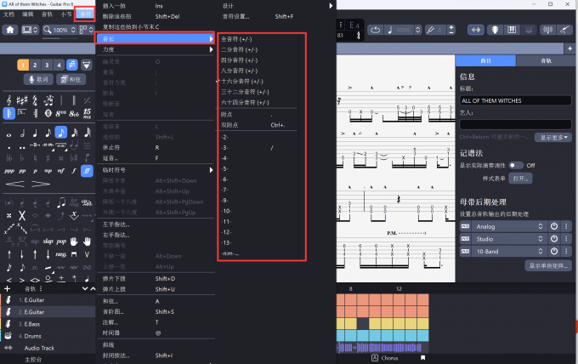Select the whole note duration icon

(x=8, y=134)
